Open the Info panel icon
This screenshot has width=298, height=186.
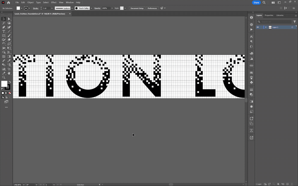252,17
